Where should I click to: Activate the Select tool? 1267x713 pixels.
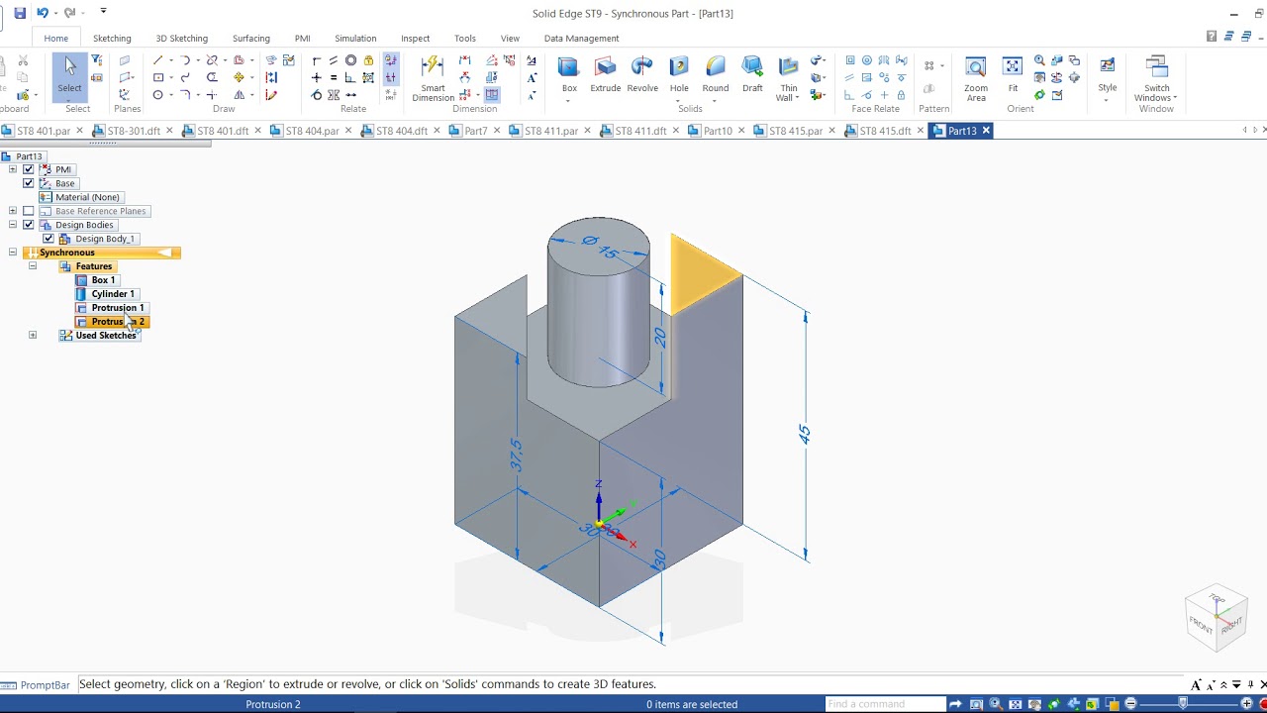69,77
